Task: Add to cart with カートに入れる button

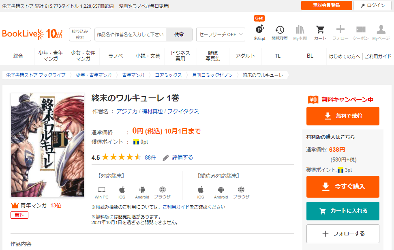Action: (x=343, y=211)
